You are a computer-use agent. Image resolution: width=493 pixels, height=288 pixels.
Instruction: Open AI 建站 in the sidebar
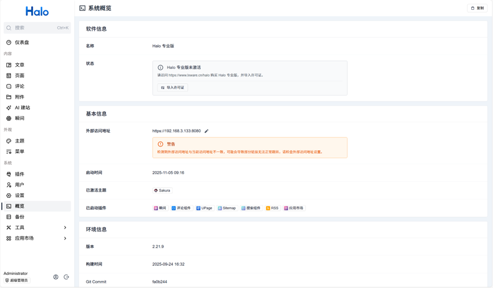22,108
